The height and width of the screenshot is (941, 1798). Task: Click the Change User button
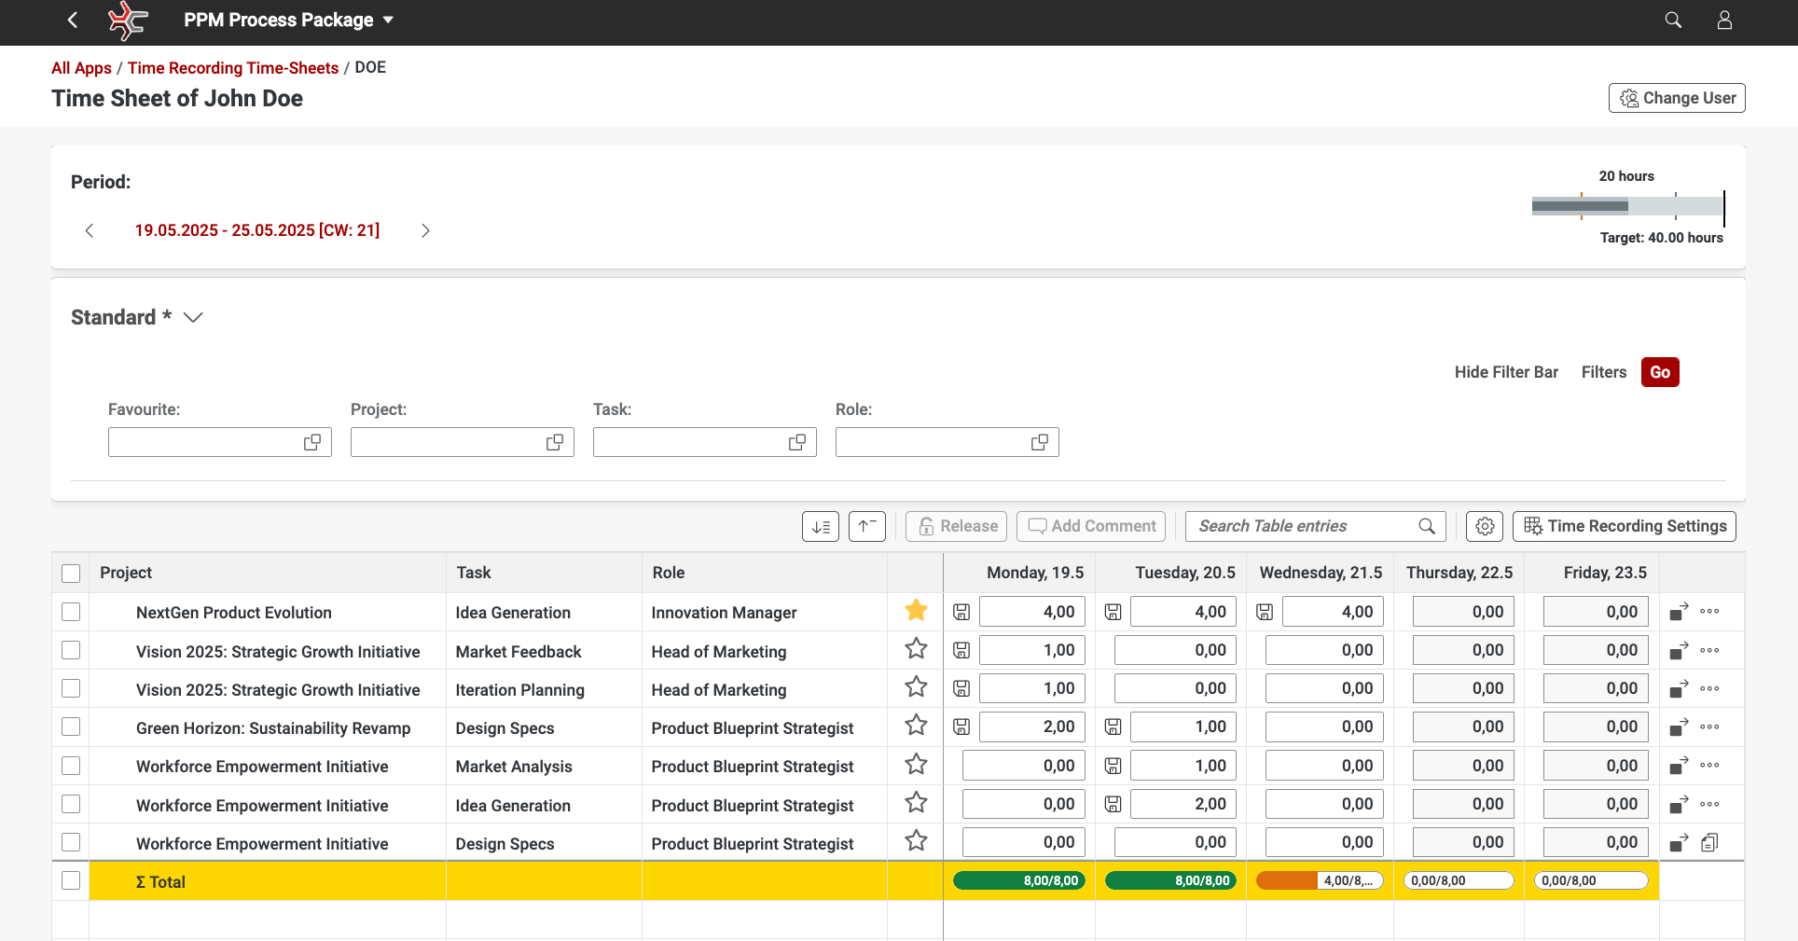coord(1676,98)
